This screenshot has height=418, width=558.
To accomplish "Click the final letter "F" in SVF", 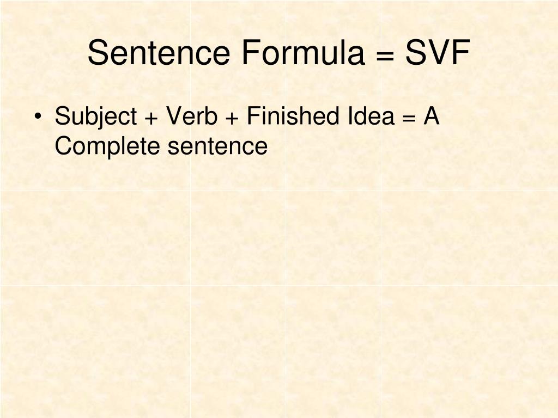I will click(461, 53).
